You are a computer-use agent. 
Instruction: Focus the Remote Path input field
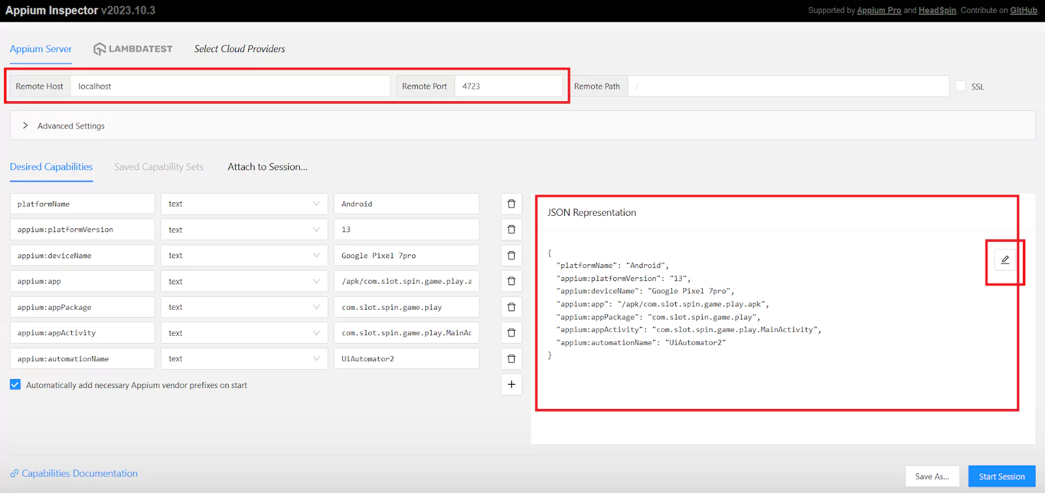(x=788, y=86)
